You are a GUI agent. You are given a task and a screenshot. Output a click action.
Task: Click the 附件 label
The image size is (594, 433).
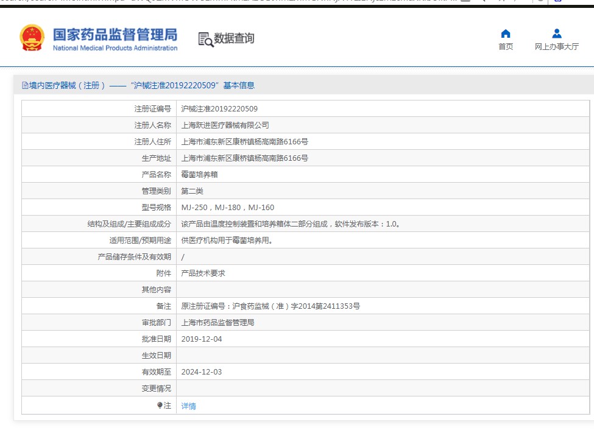pos(164,273)
